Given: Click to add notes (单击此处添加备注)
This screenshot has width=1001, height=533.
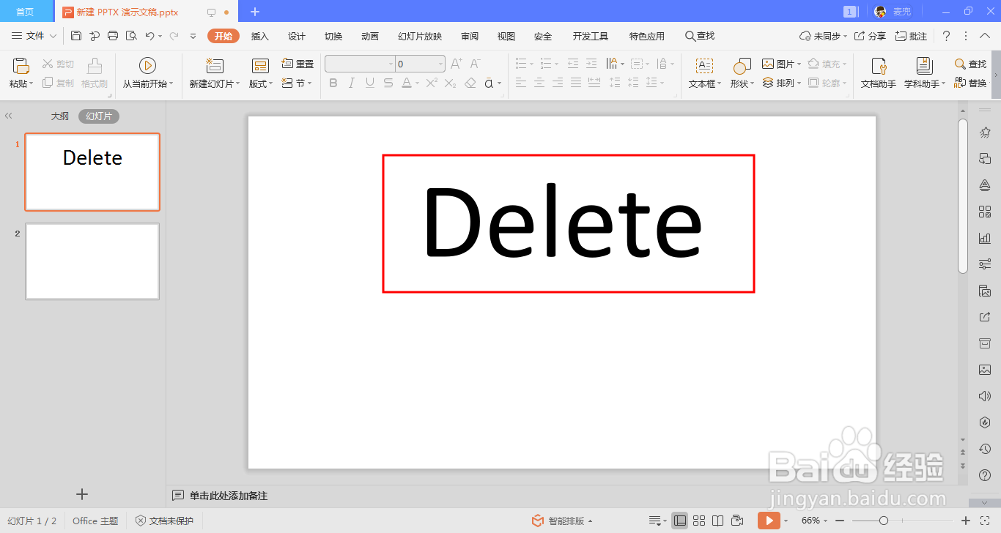Looking at the screenshot, I should pyautogui.click(x=229, y=496).
